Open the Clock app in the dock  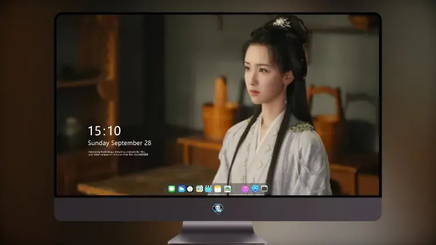pos(190,189)
